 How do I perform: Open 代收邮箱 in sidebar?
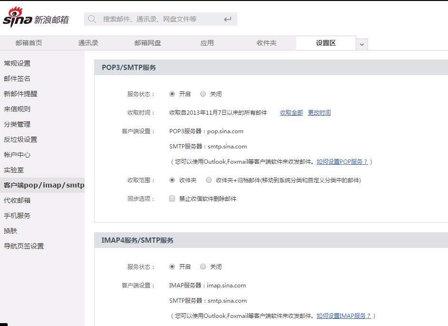tap(17, 200)
